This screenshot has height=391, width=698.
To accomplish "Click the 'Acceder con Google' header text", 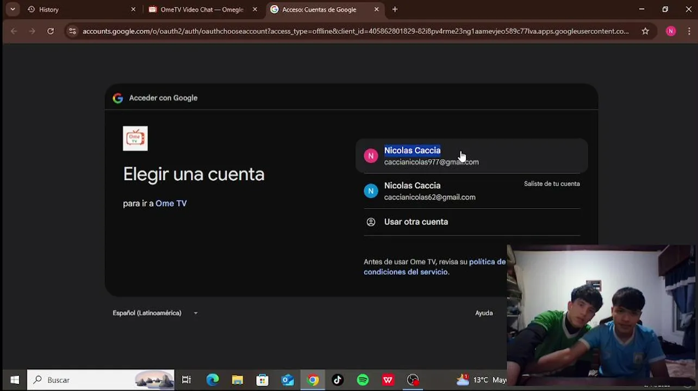I will pyautogui.click(x=163, y=98).
